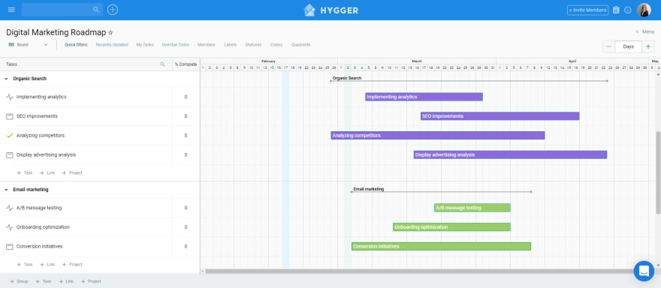661x288 pixels.
Task: Click the Days zoom level field
Action: point(628,46)
